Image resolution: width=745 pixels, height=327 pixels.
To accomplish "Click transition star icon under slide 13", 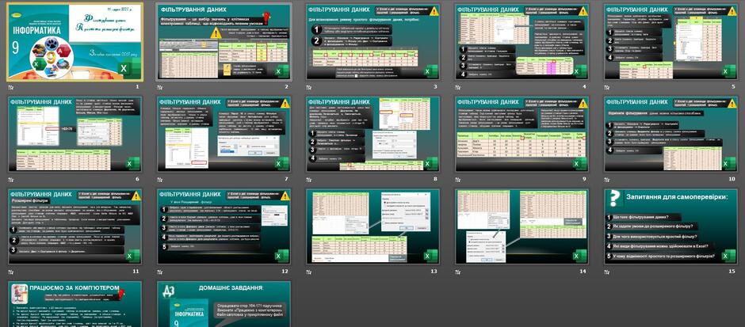I will pos(309,272).
